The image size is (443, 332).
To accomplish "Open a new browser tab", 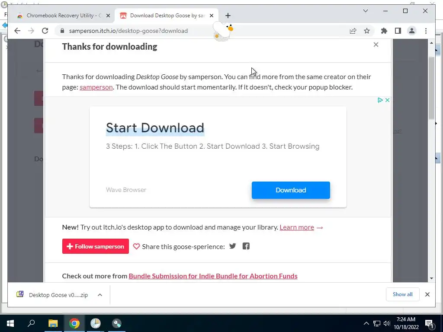I will point(228,16).
